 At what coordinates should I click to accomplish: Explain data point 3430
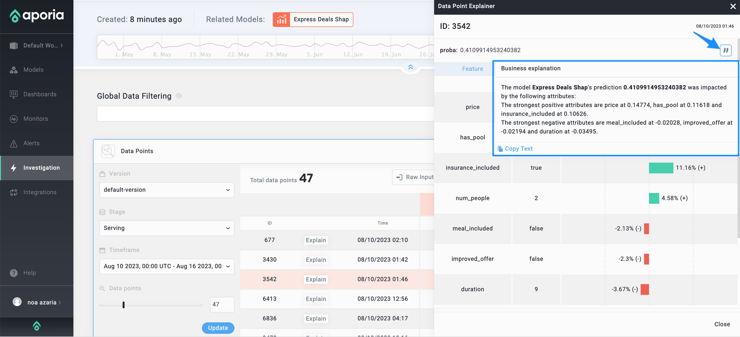[316, 260]
